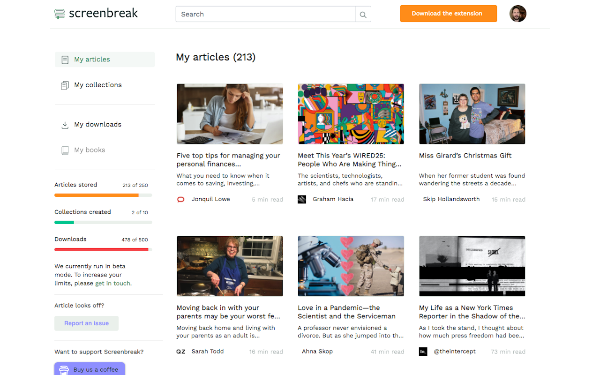This screenshot has width=600, height=375.
Task: Click the Articles stored progress bar
Action: point(102,195)
